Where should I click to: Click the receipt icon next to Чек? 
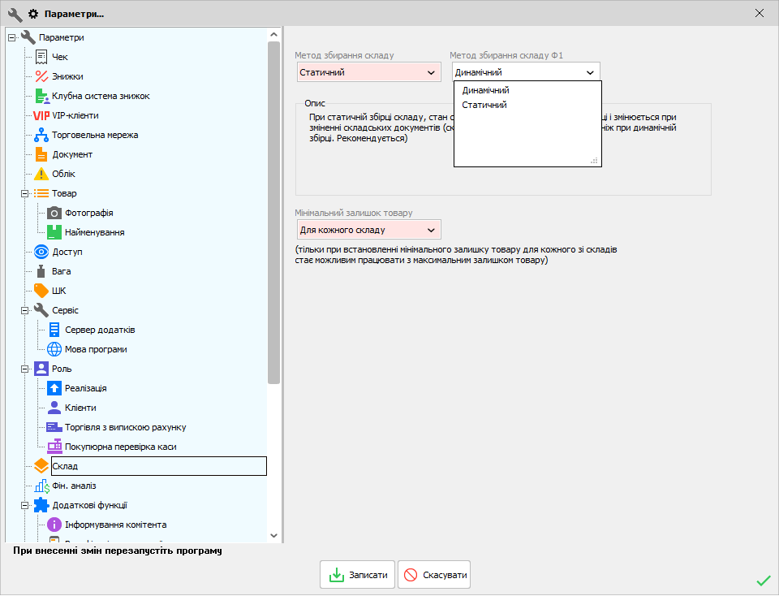tap(41, 57)
